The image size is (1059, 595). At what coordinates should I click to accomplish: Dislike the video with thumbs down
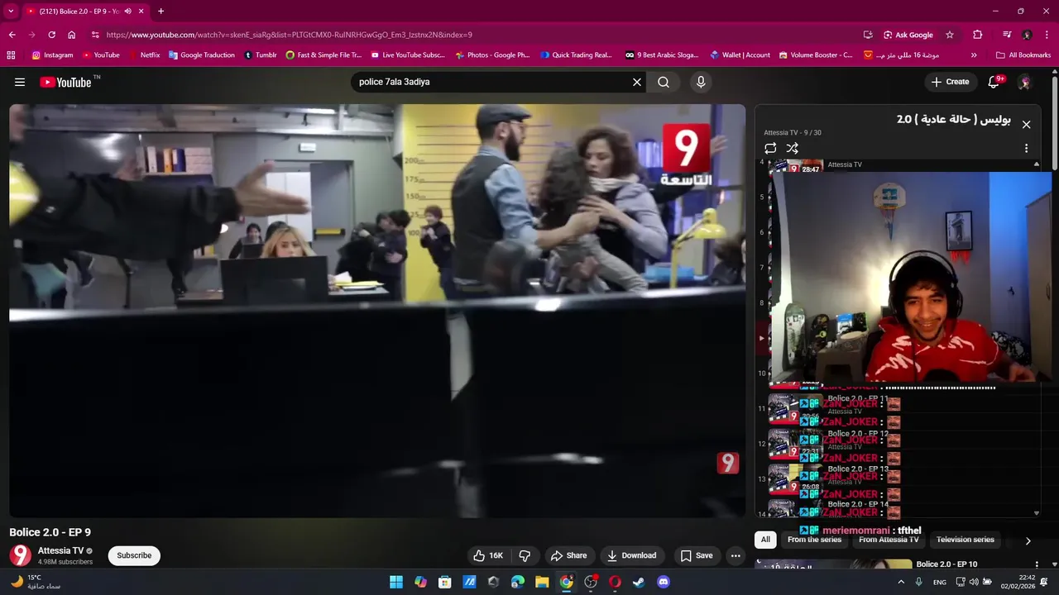524,555
